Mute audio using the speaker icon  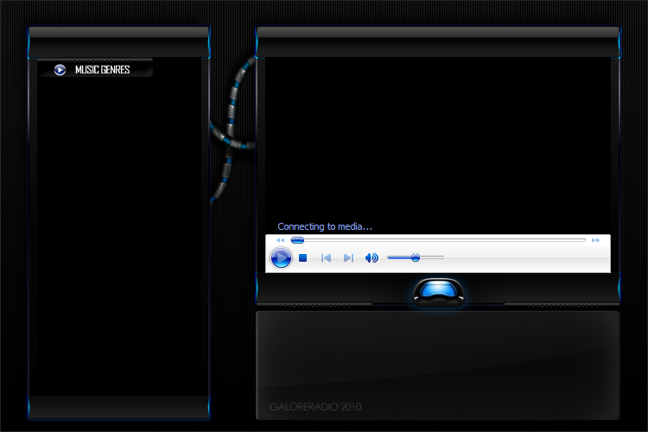[x=372, y=257]
